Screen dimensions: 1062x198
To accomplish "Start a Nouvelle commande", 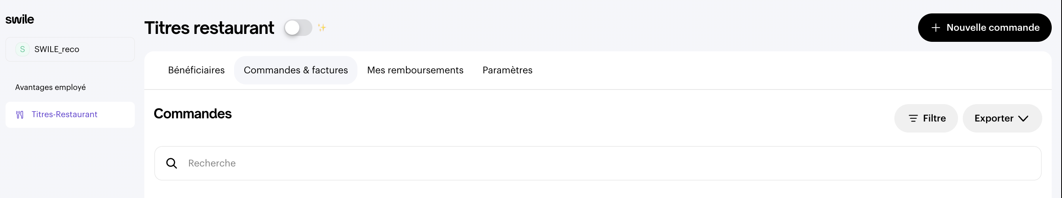I will (985, 28).
